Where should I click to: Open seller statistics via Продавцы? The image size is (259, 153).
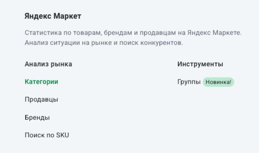41,99
